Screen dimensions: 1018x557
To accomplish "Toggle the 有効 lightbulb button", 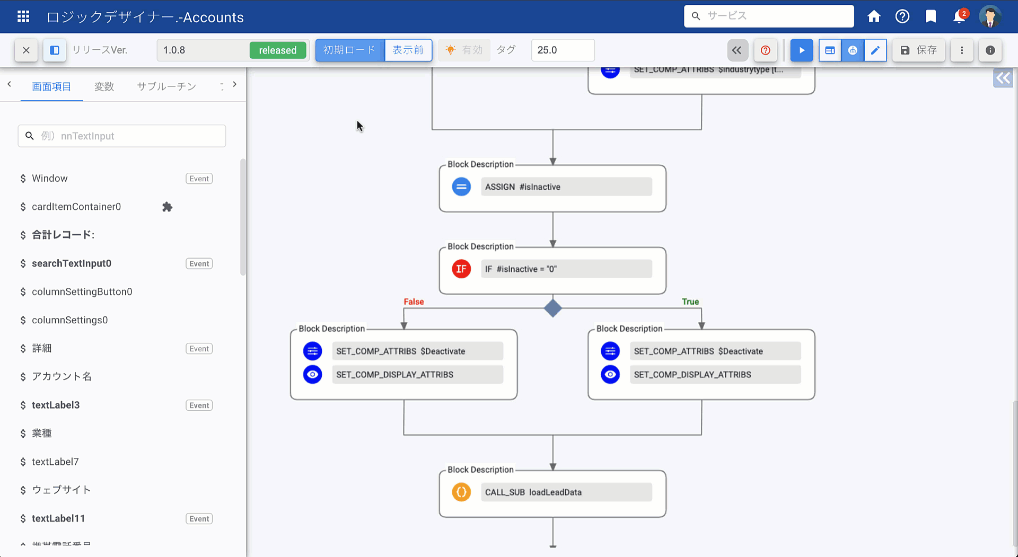I will (x=464, y=50).
